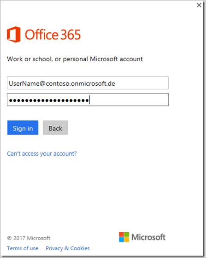Click the green square in Microsoft logo

coord(127,235)
